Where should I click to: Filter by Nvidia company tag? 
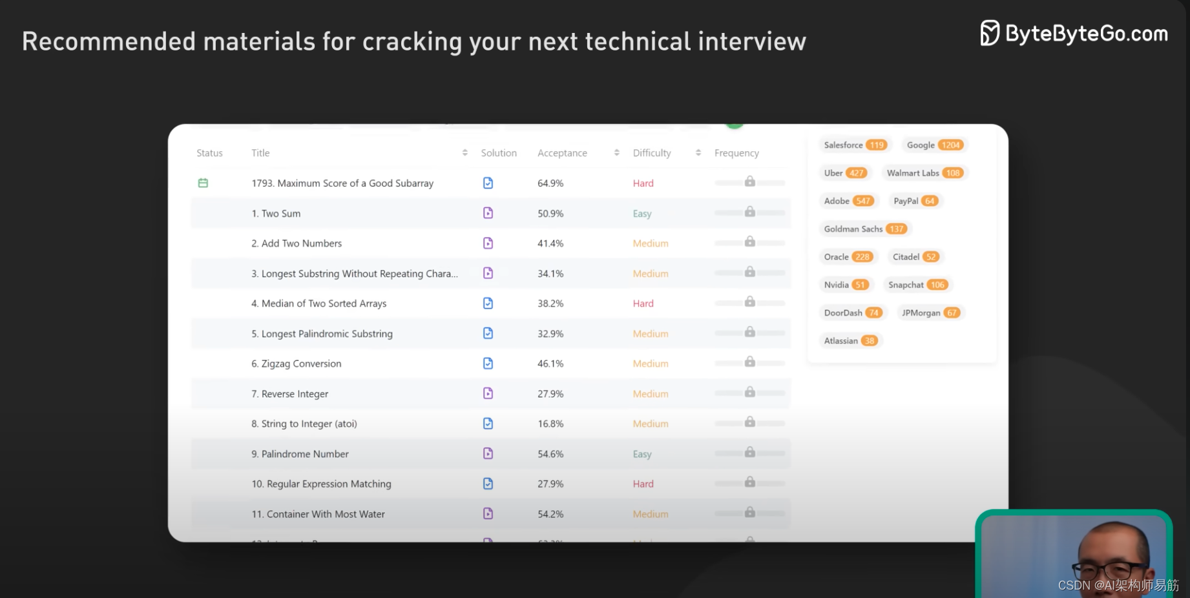pos(846,285)
